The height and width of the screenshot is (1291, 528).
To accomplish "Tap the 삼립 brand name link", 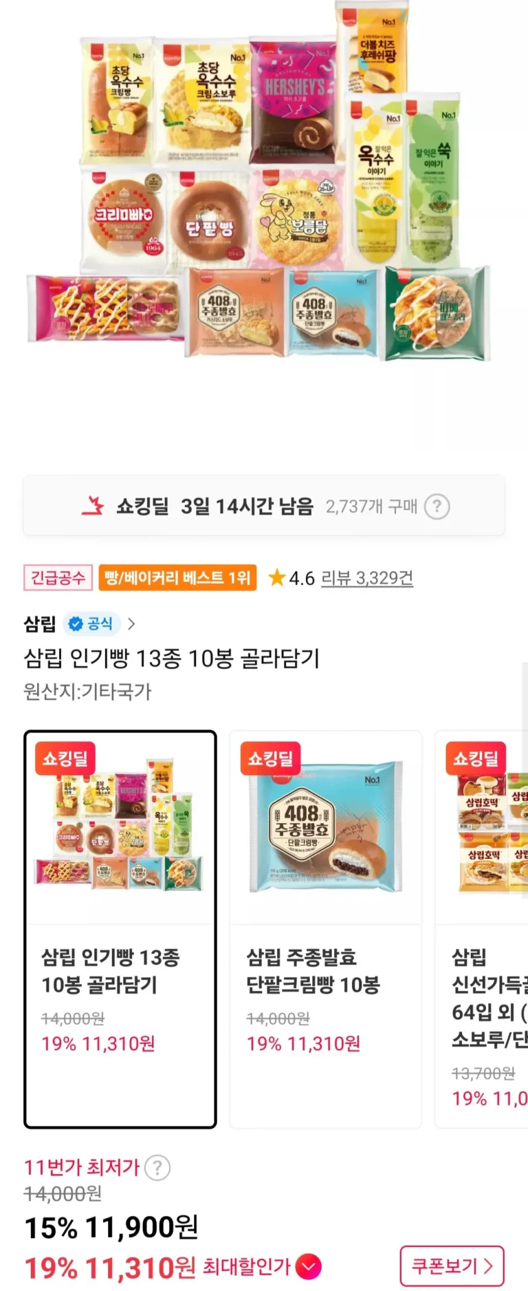I will pos(40,623).
